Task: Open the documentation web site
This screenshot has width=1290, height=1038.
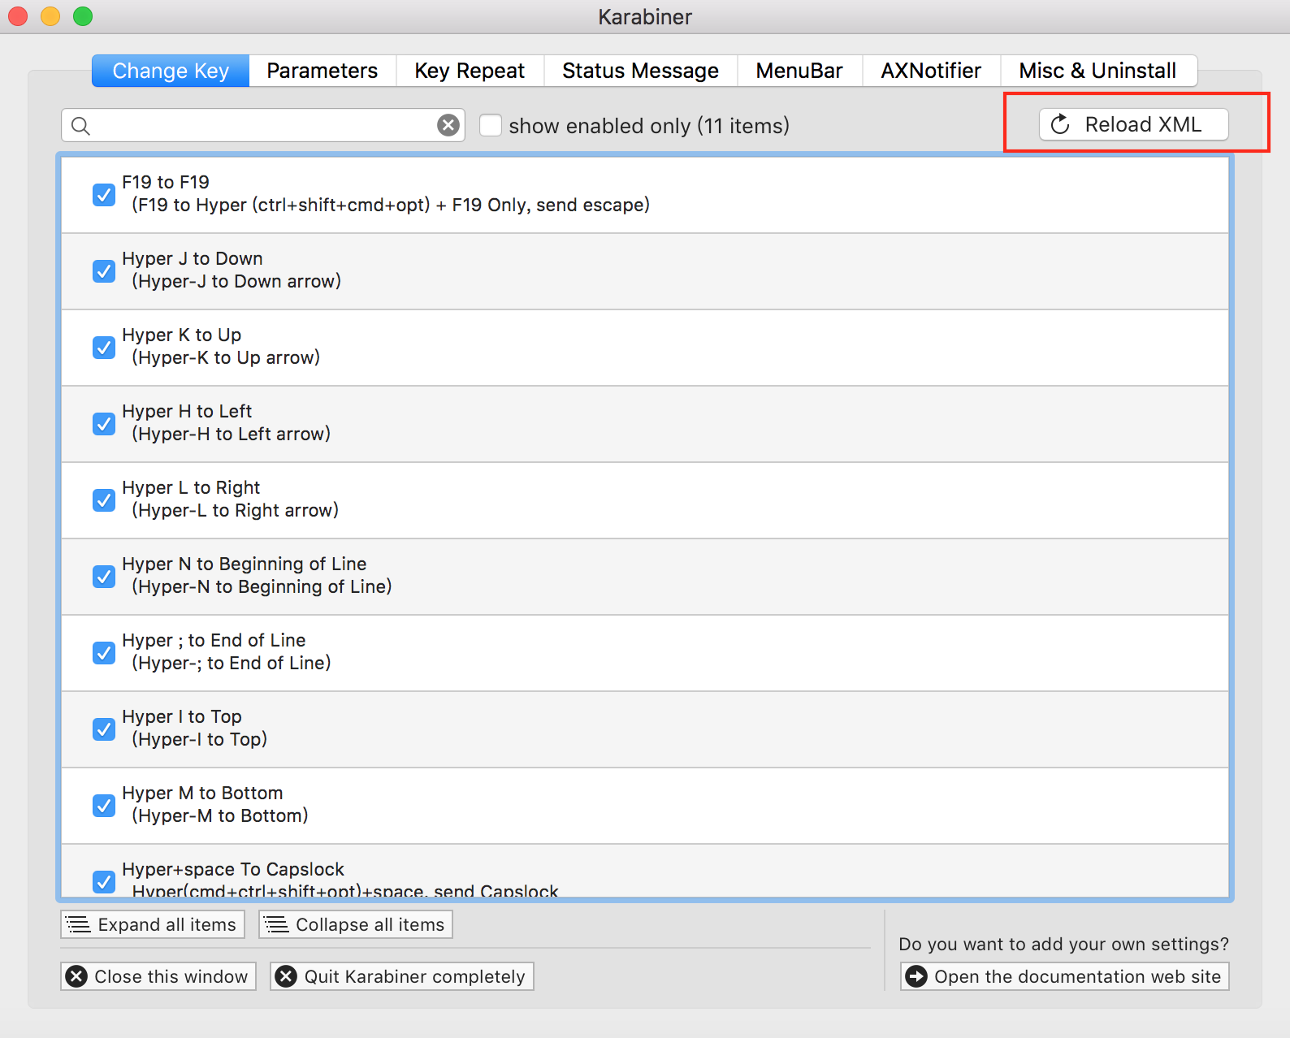Action: click(1065, 976)
